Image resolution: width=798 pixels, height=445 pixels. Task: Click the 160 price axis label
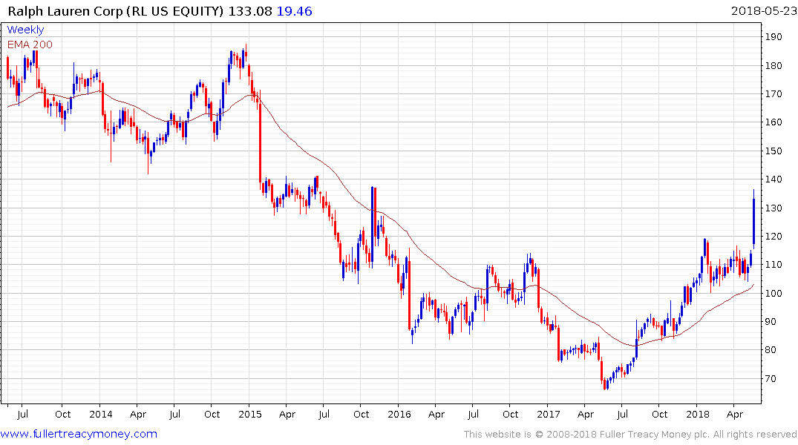point(774,122)
